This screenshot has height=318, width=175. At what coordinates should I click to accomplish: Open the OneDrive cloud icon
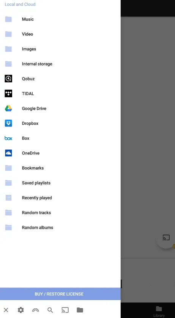pos(8,153)
